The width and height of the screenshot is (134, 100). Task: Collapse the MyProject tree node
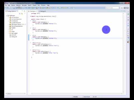[7, 16]
